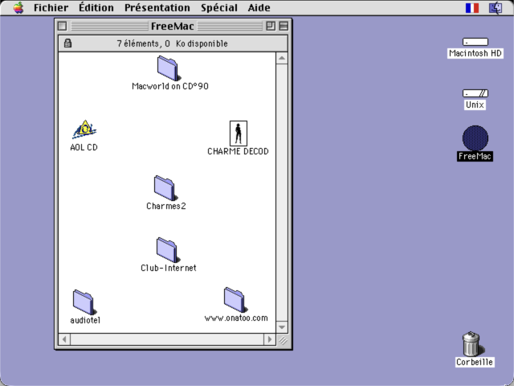
Task: Click the AOL CD label
Action: 84,147
